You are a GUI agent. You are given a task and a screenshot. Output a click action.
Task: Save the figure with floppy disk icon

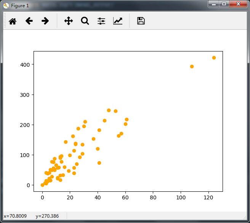(141, 21)
